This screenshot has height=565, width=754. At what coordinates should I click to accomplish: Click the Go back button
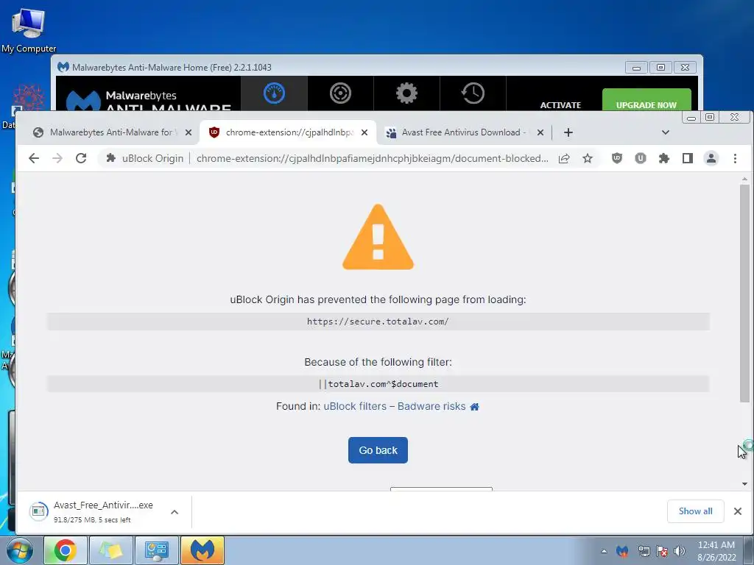(378, 450)
